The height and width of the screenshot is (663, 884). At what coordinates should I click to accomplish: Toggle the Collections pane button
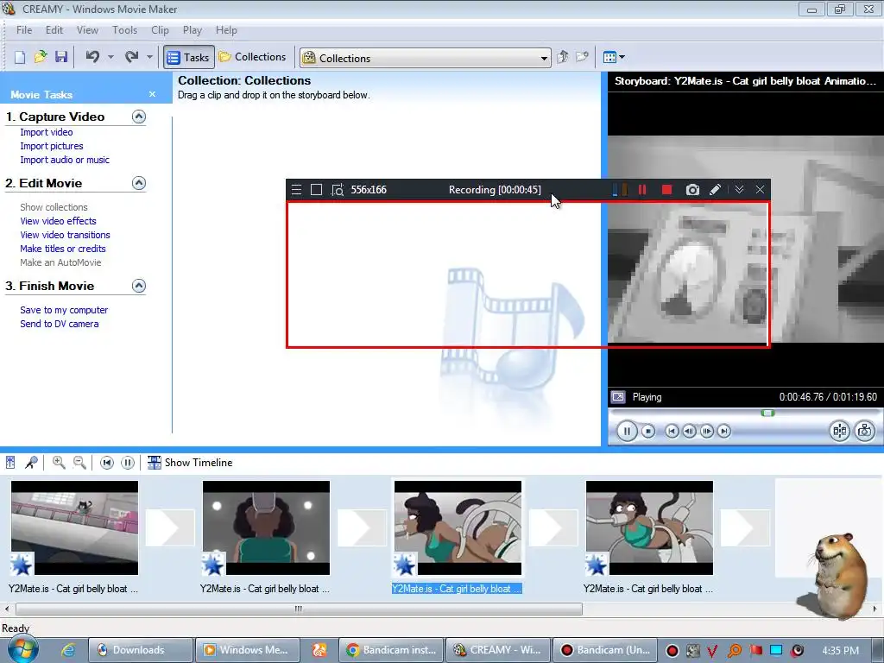(253, 57)
